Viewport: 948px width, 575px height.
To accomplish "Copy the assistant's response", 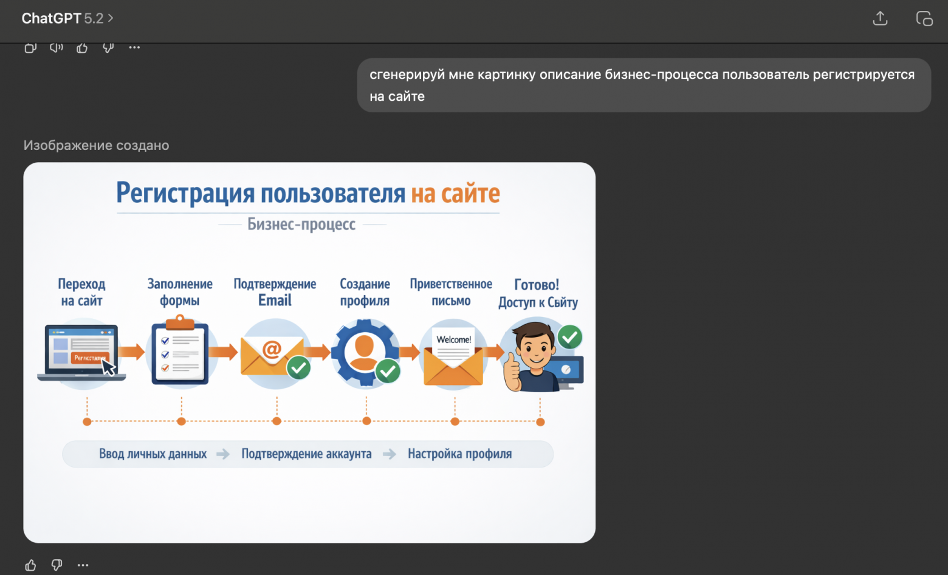I will [30, 47].
